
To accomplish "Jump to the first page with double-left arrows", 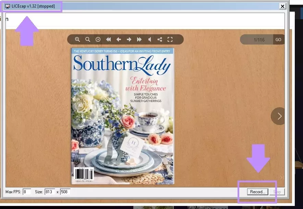I will (x=108, y=39).
